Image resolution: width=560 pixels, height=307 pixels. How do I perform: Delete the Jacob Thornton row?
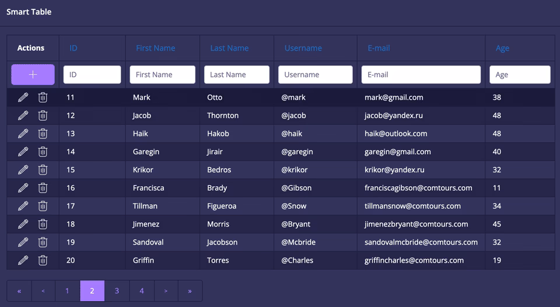pyautogui.click(x=43, y=116)
